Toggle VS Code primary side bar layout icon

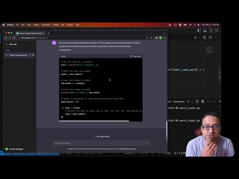[x=199, y=30]
